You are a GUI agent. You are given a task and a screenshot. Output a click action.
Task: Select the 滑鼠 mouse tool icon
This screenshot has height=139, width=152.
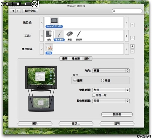point(70,34)
